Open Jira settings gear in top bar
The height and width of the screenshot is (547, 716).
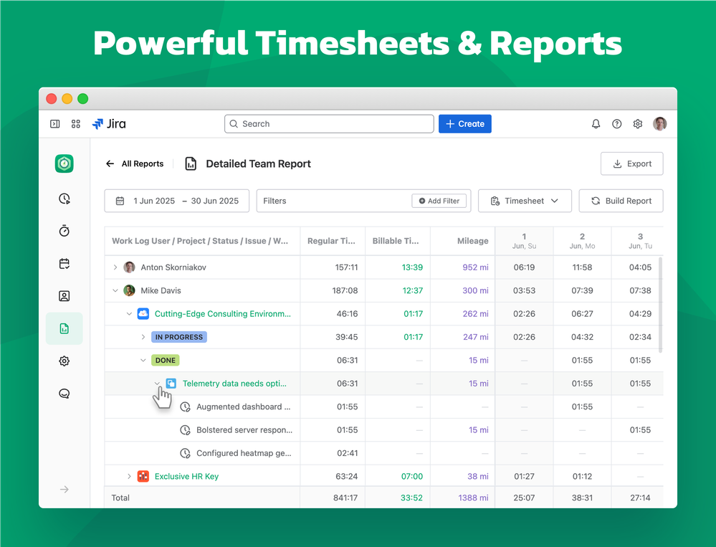pyautogui.click(x=638, y=124)
